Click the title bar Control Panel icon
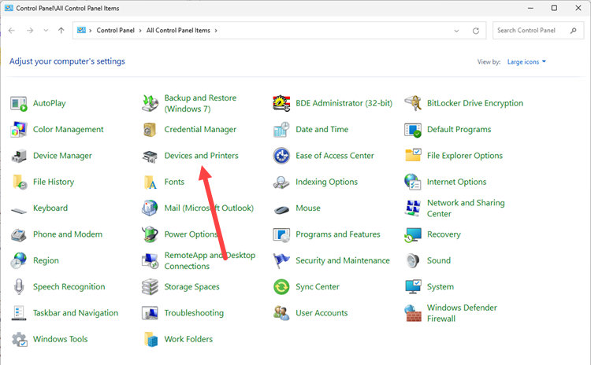 click(x=9, y=8)
